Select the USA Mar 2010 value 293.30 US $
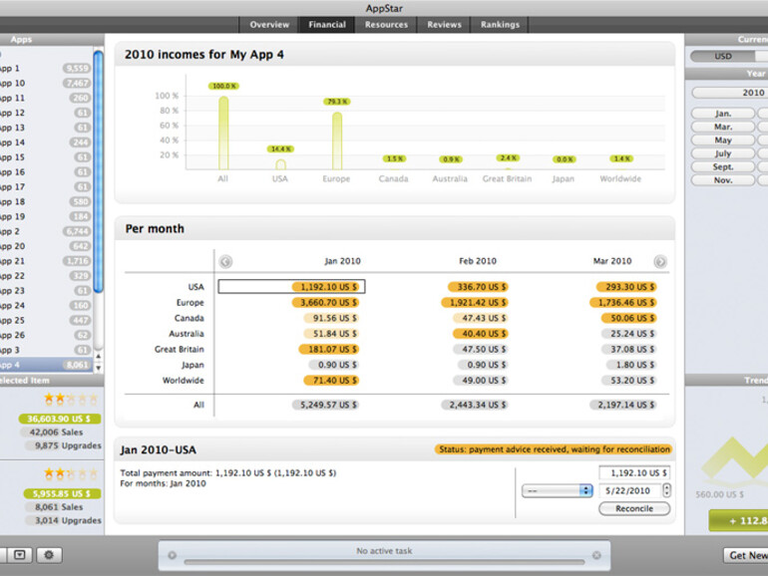Viewport: 768px width, 576px height. pyautogui.click(x=626, y=287)
